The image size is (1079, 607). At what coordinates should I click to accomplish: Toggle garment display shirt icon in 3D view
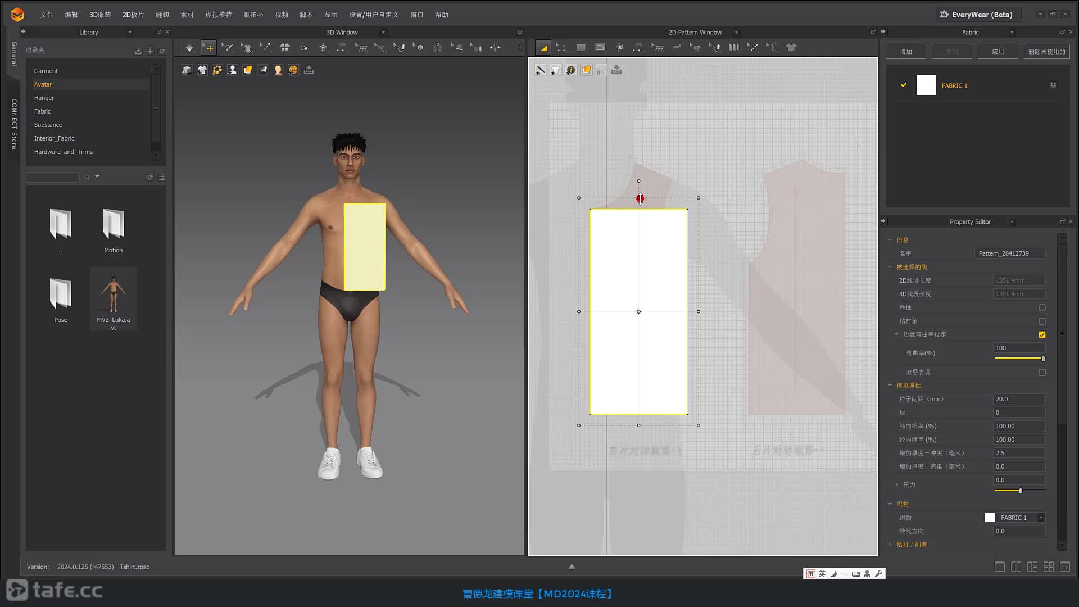coord(202,70)
